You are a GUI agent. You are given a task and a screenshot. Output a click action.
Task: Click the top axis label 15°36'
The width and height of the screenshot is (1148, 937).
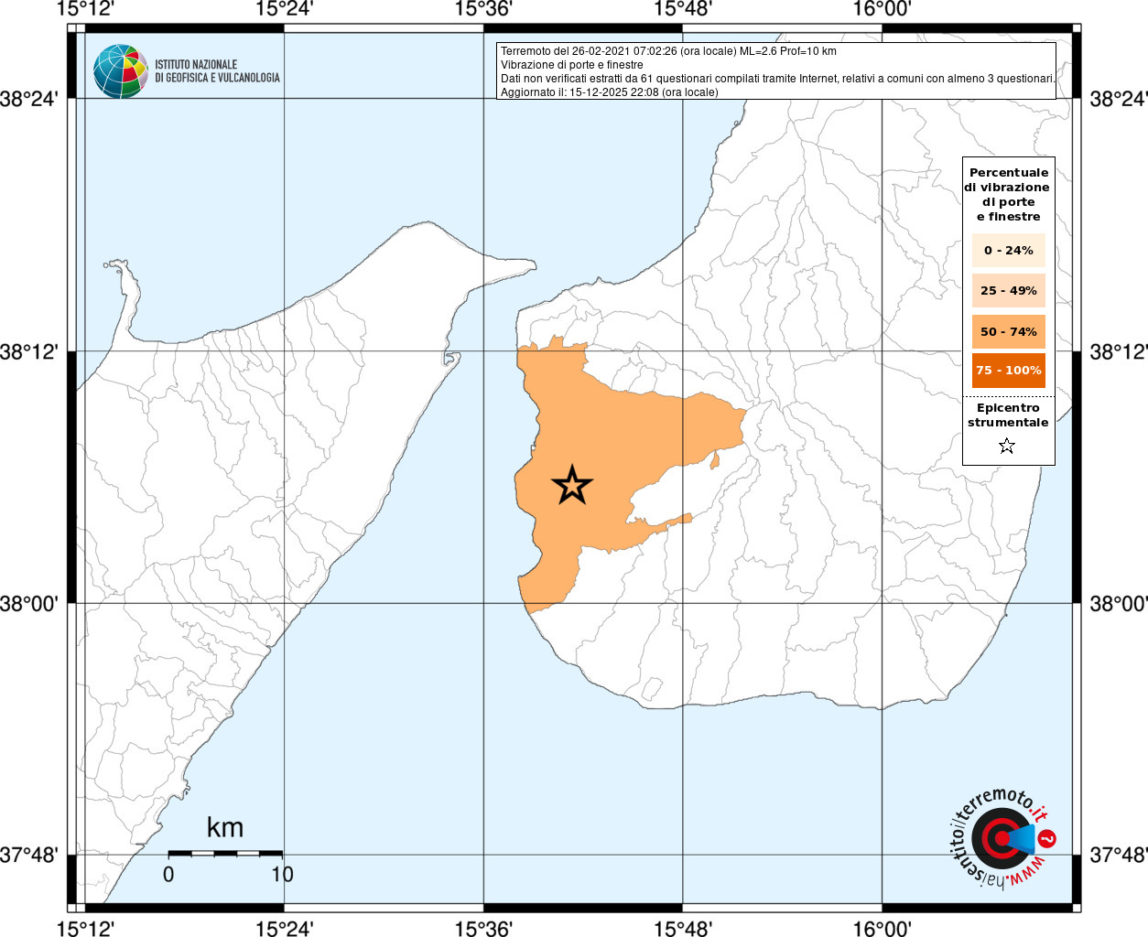[483, 9]
